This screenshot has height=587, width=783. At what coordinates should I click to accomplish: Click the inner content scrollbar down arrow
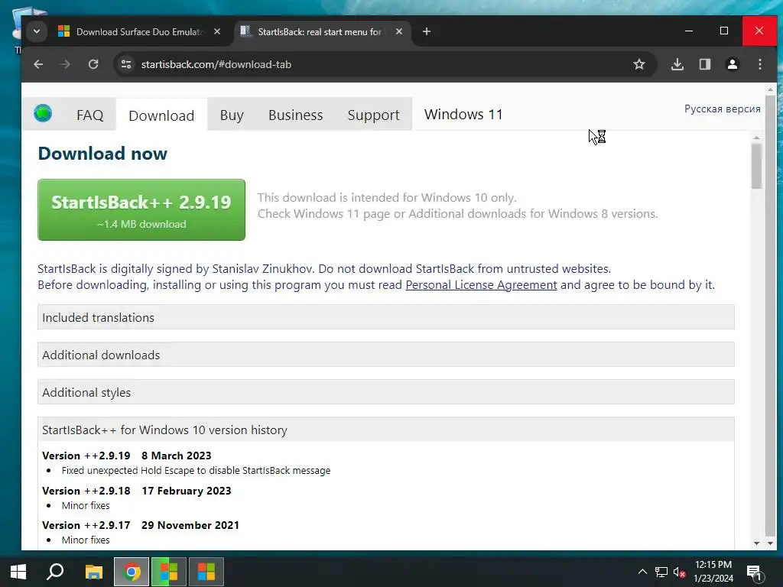(756, 543)
